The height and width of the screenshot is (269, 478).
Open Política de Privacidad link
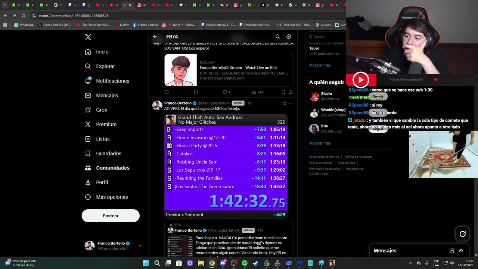tap(358, 157)
